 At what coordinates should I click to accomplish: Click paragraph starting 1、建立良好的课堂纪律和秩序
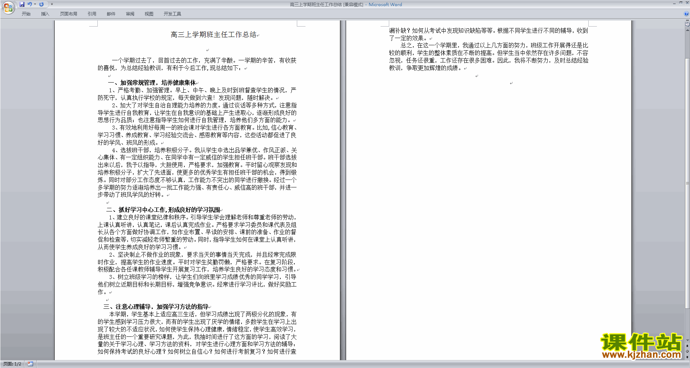[x=197, y=232]
